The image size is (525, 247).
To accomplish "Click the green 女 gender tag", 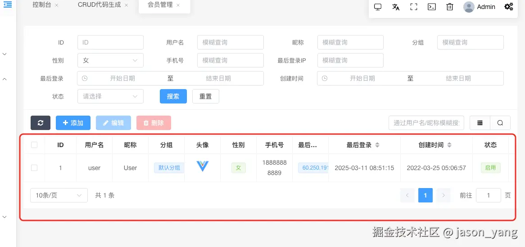I will (x=238, y=168).
